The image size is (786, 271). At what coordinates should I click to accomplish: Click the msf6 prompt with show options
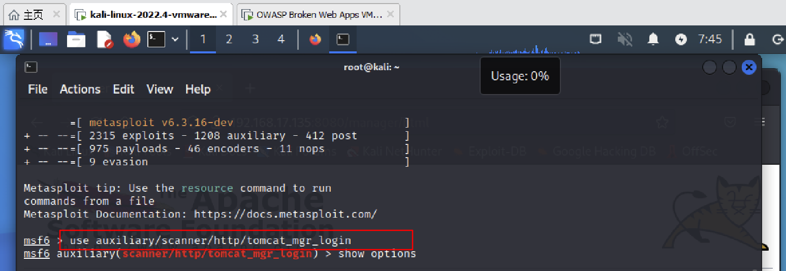click(220, 254)
